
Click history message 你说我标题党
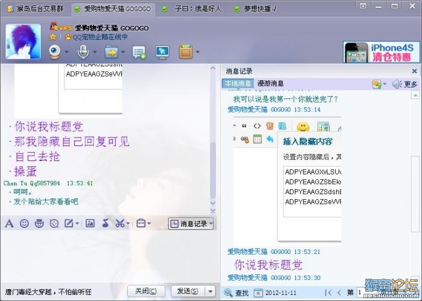pos(268,265)
